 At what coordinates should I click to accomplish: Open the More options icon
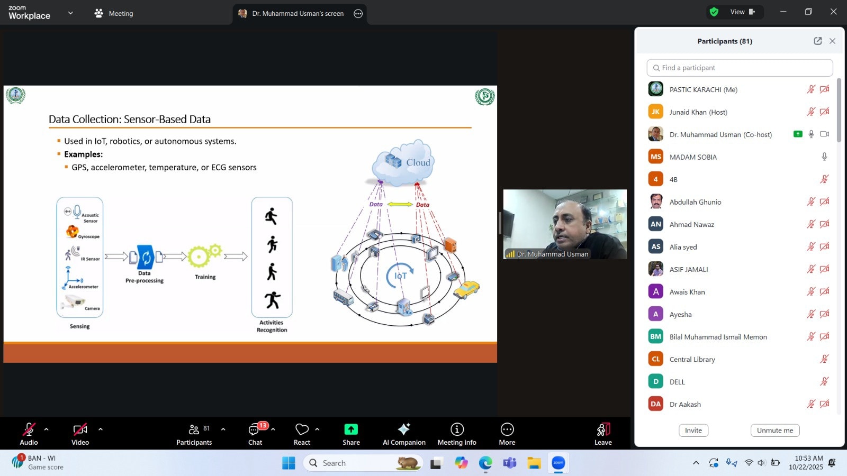(507, 429)
